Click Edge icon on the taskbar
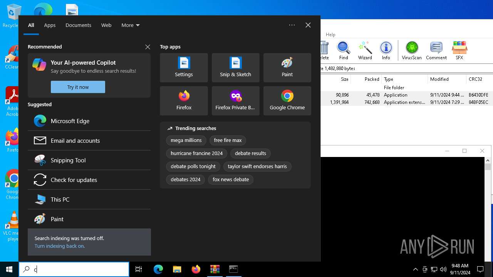The image size is (493, 277). click(158, 269)
